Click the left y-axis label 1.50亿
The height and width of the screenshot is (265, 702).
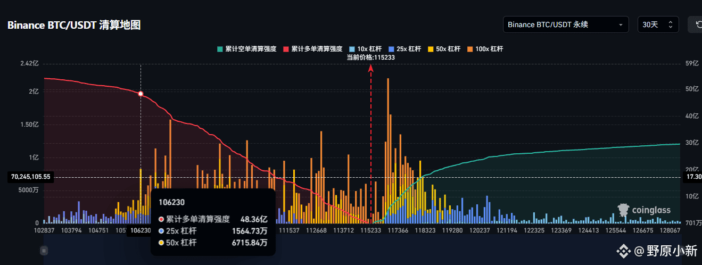pyautogui.click(x=30, y=125)
